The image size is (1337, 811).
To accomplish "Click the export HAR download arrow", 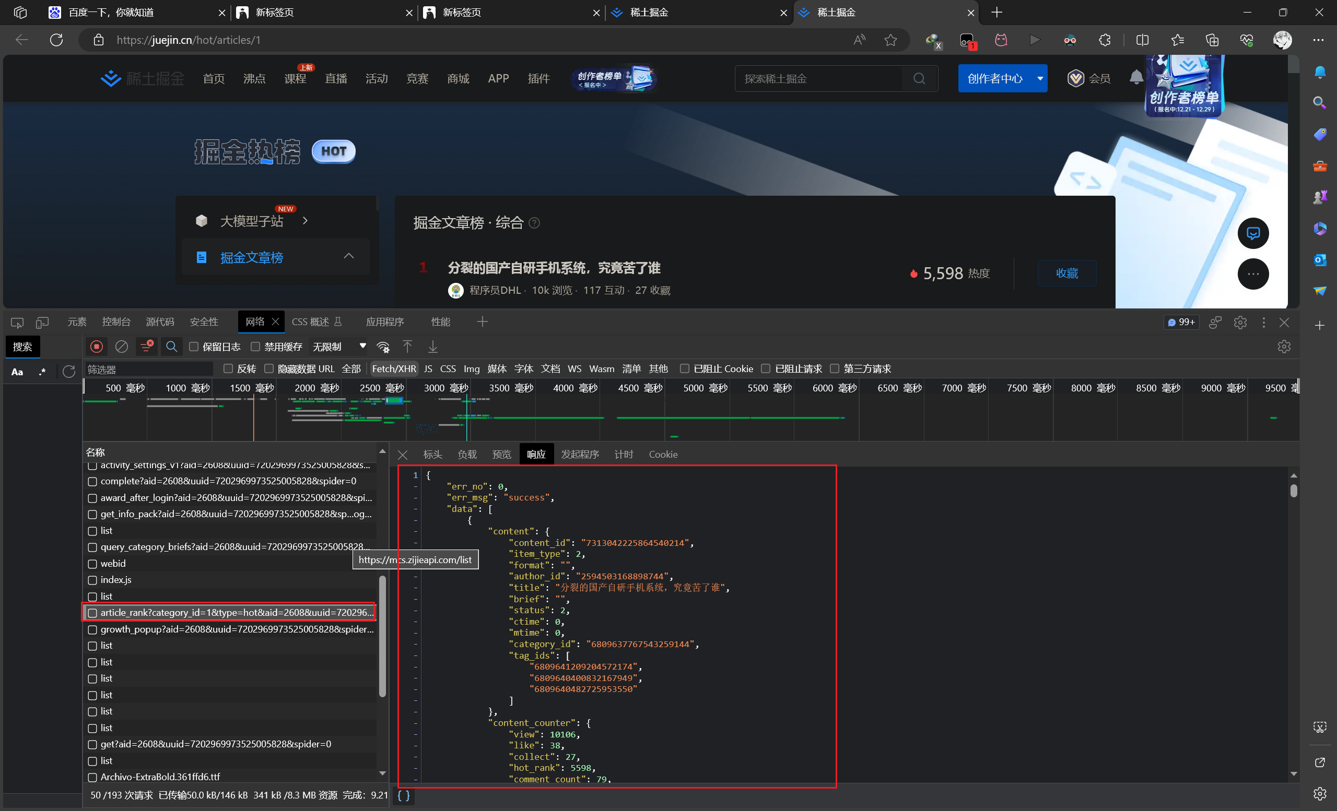I will tap(433, 347).
